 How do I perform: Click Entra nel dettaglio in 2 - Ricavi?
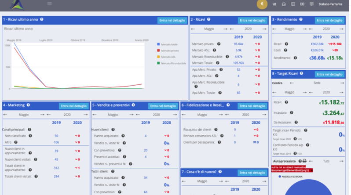click(252, 20)
